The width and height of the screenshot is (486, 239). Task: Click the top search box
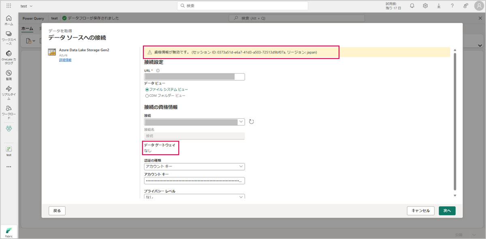(243, 6)
